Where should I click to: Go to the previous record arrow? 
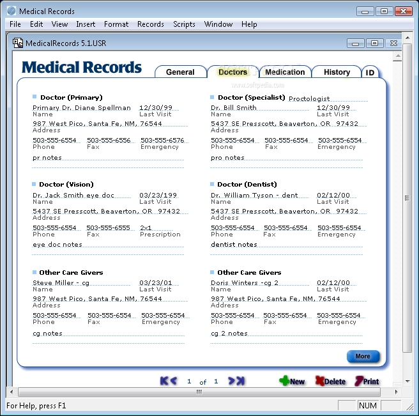(174, 381)
